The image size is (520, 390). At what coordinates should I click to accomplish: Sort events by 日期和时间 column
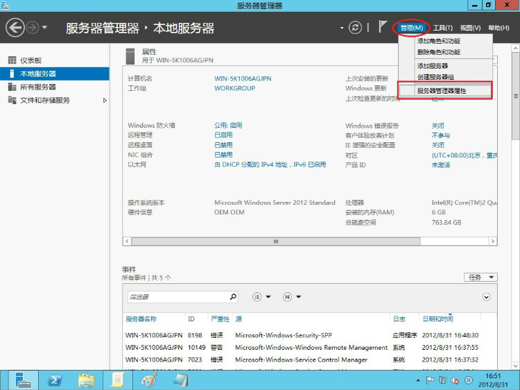pos(437,319)
